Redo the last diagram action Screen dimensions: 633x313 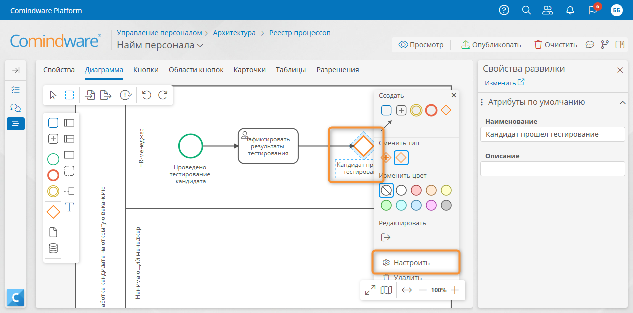click(x=163, y=95)
